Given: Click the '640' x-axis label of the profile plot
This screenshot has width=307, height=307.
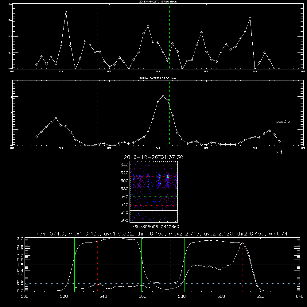Looking at the screenshot, I should coord(300,297).
